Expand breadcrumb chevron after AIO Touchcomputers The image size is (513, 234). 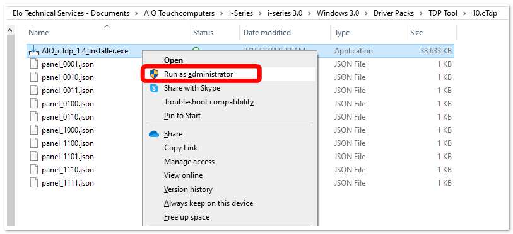pyautogui.click(x=221, y=13)
